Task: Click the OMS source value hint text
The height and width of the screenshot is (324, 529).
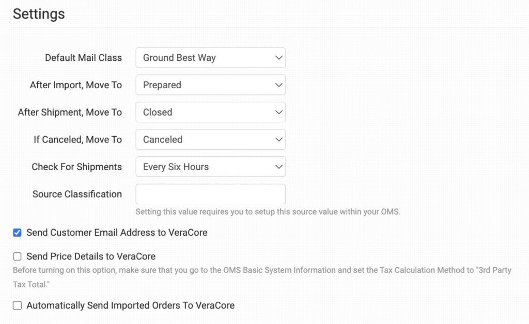Action: click(268, 212)
